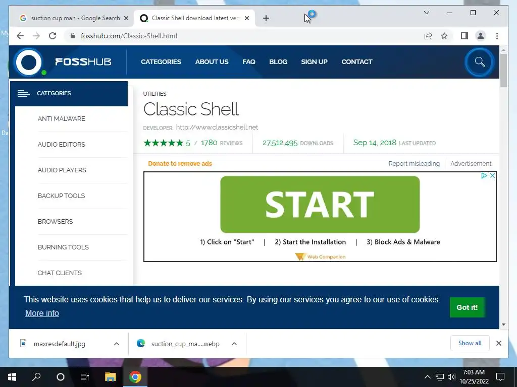Click the Cortana circle on taskbar
Image resolution: width=517 pixels, height=387 pixels.
[x=61, y=377]
